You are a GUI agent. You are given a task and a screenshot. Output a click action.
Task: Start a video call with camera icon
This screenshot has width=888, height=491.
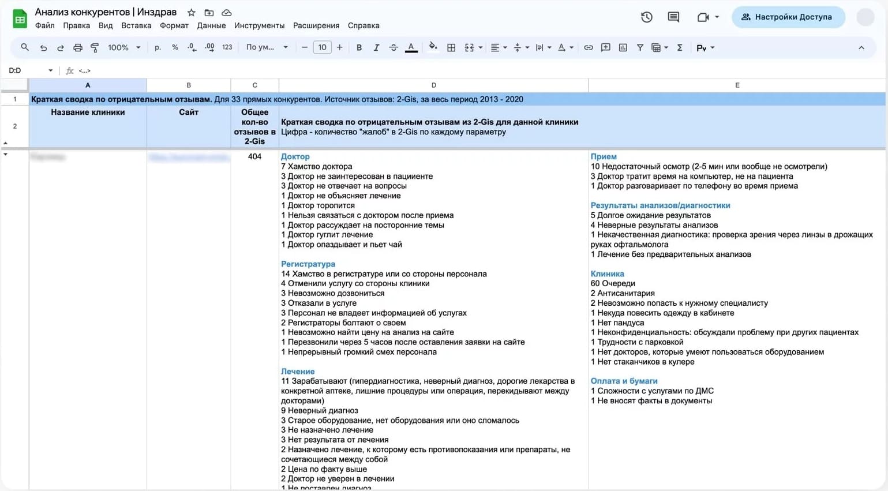pyautogui.click(x=703, y=17)
